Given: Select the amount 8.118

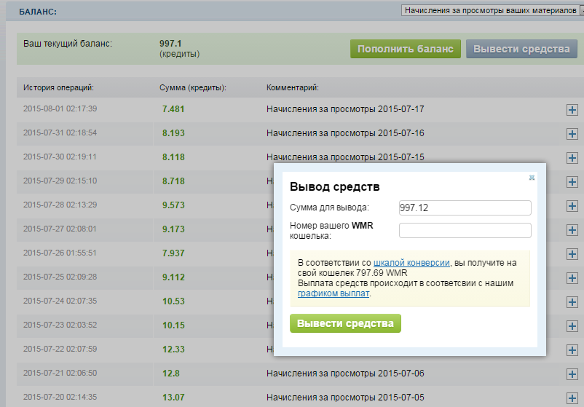Looking at the screenshot, I should (173, 157).
